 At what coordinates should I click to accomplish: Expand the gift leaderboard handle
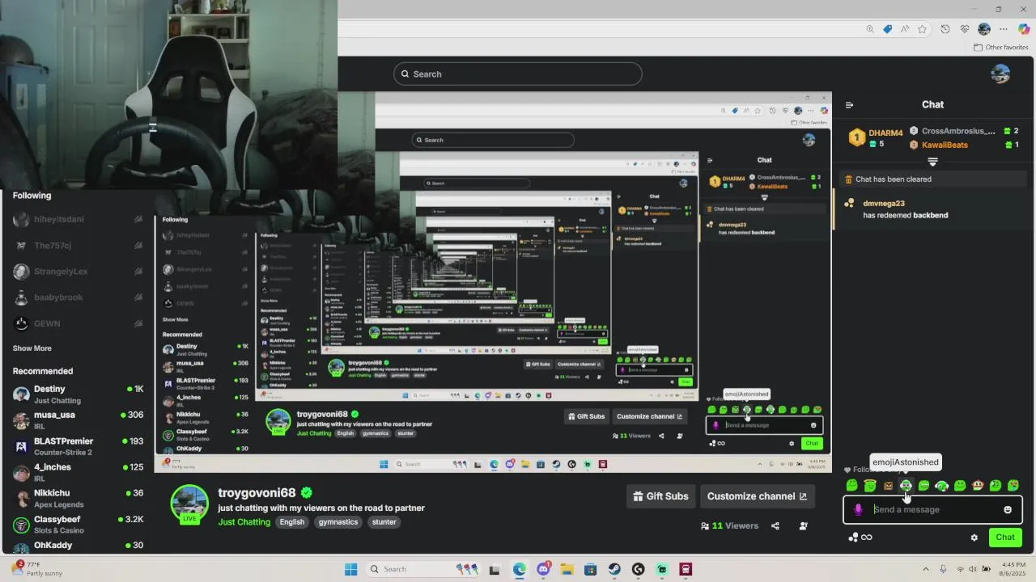tap(932, 162)
